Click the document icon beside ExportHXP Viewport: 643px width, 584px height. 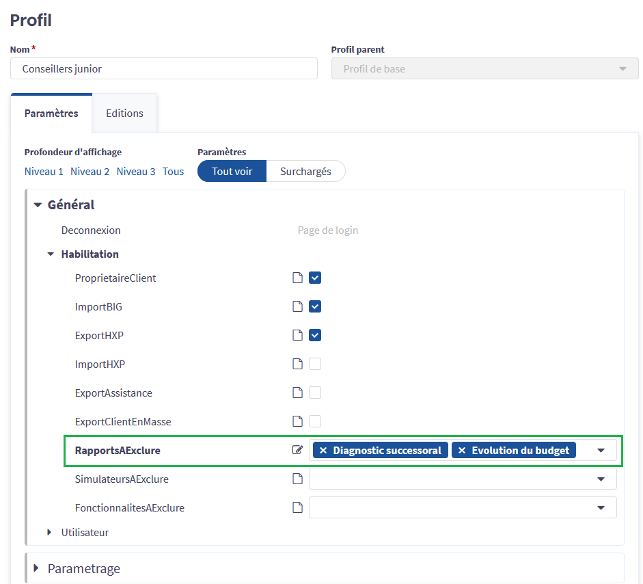click(297, 335)
